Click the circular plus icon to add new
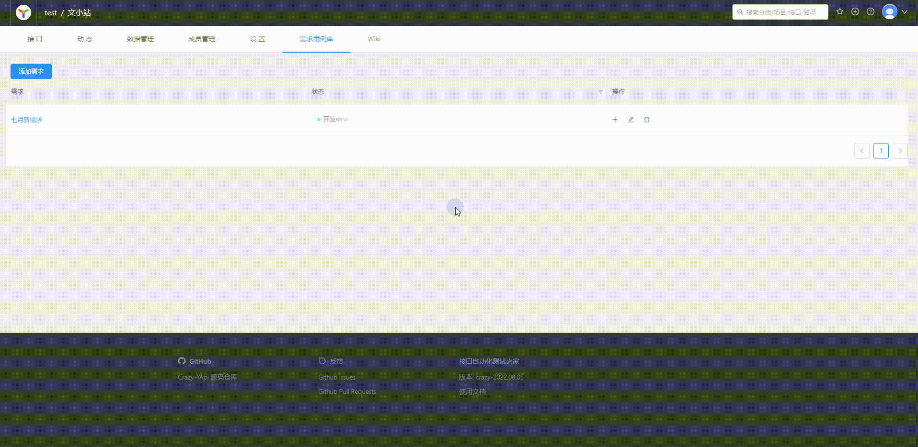The height and width of the screenshot is (447, 918). pos(855,11)
